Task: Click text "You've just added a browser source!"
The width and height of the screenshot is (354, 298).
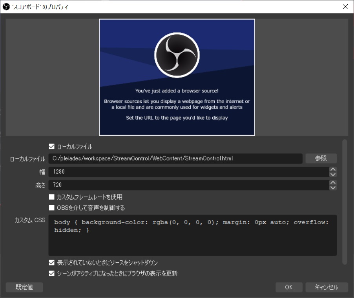Action: point(177,91)
